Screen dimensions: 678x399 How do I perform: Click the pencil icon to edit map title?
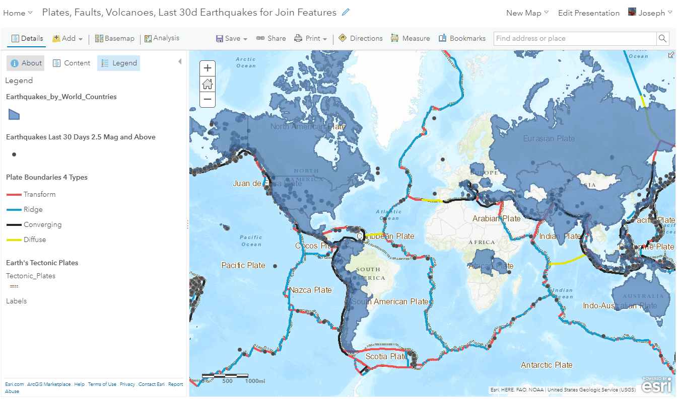click(346, 13)
